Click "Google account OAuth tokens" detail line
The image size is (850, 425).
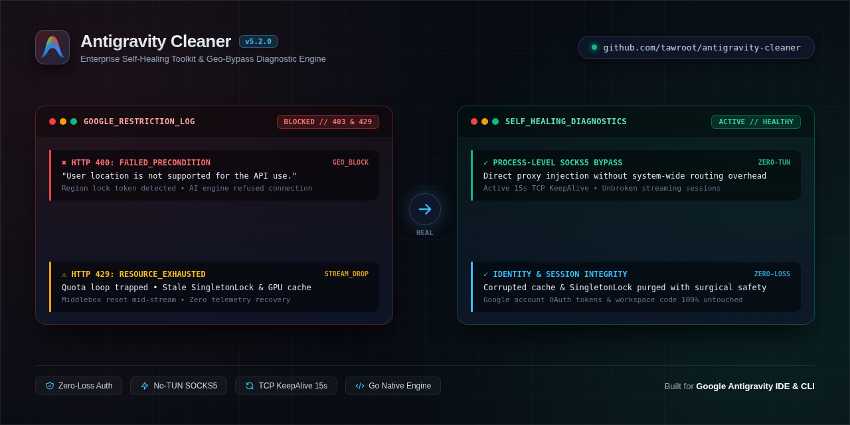pyautogui.click(x=613, y=299)
